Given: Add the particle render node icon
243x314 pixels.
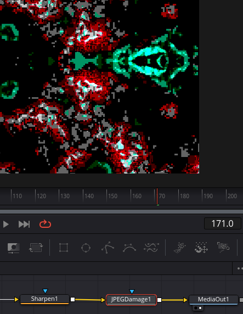Looking at the screenshot, I should [x=223, y=248].
